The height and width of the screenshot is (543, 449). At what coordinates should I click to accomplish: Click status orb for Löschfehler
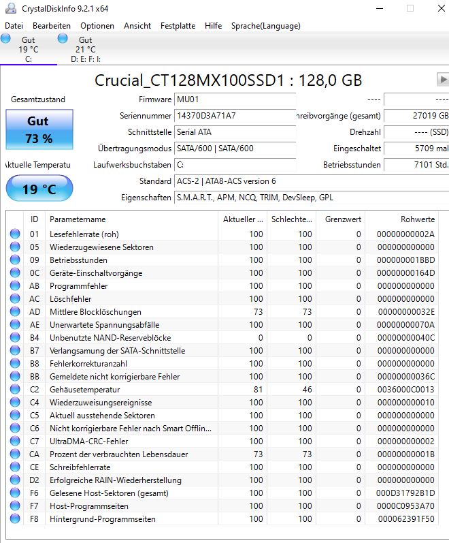tap(15, 298)
